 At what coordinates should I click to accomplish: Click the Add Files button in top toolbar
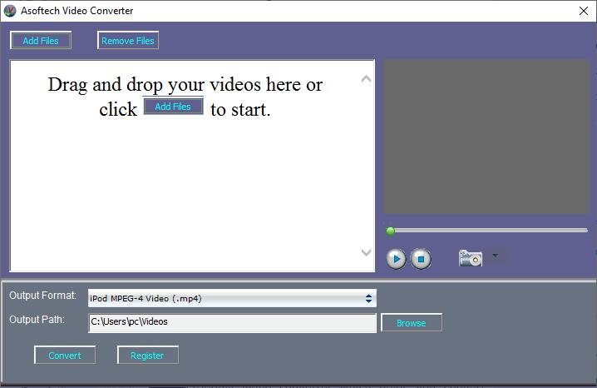pos(41,41)
